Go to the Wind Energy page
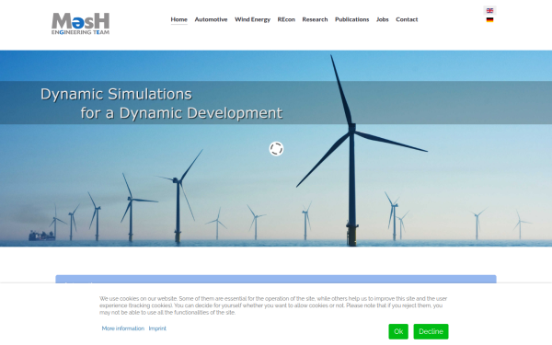Screen dimensions: 552x345 point(252,19)
